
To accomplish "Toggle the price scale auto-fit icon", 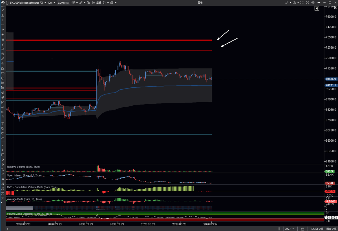I will pos(336,8).
